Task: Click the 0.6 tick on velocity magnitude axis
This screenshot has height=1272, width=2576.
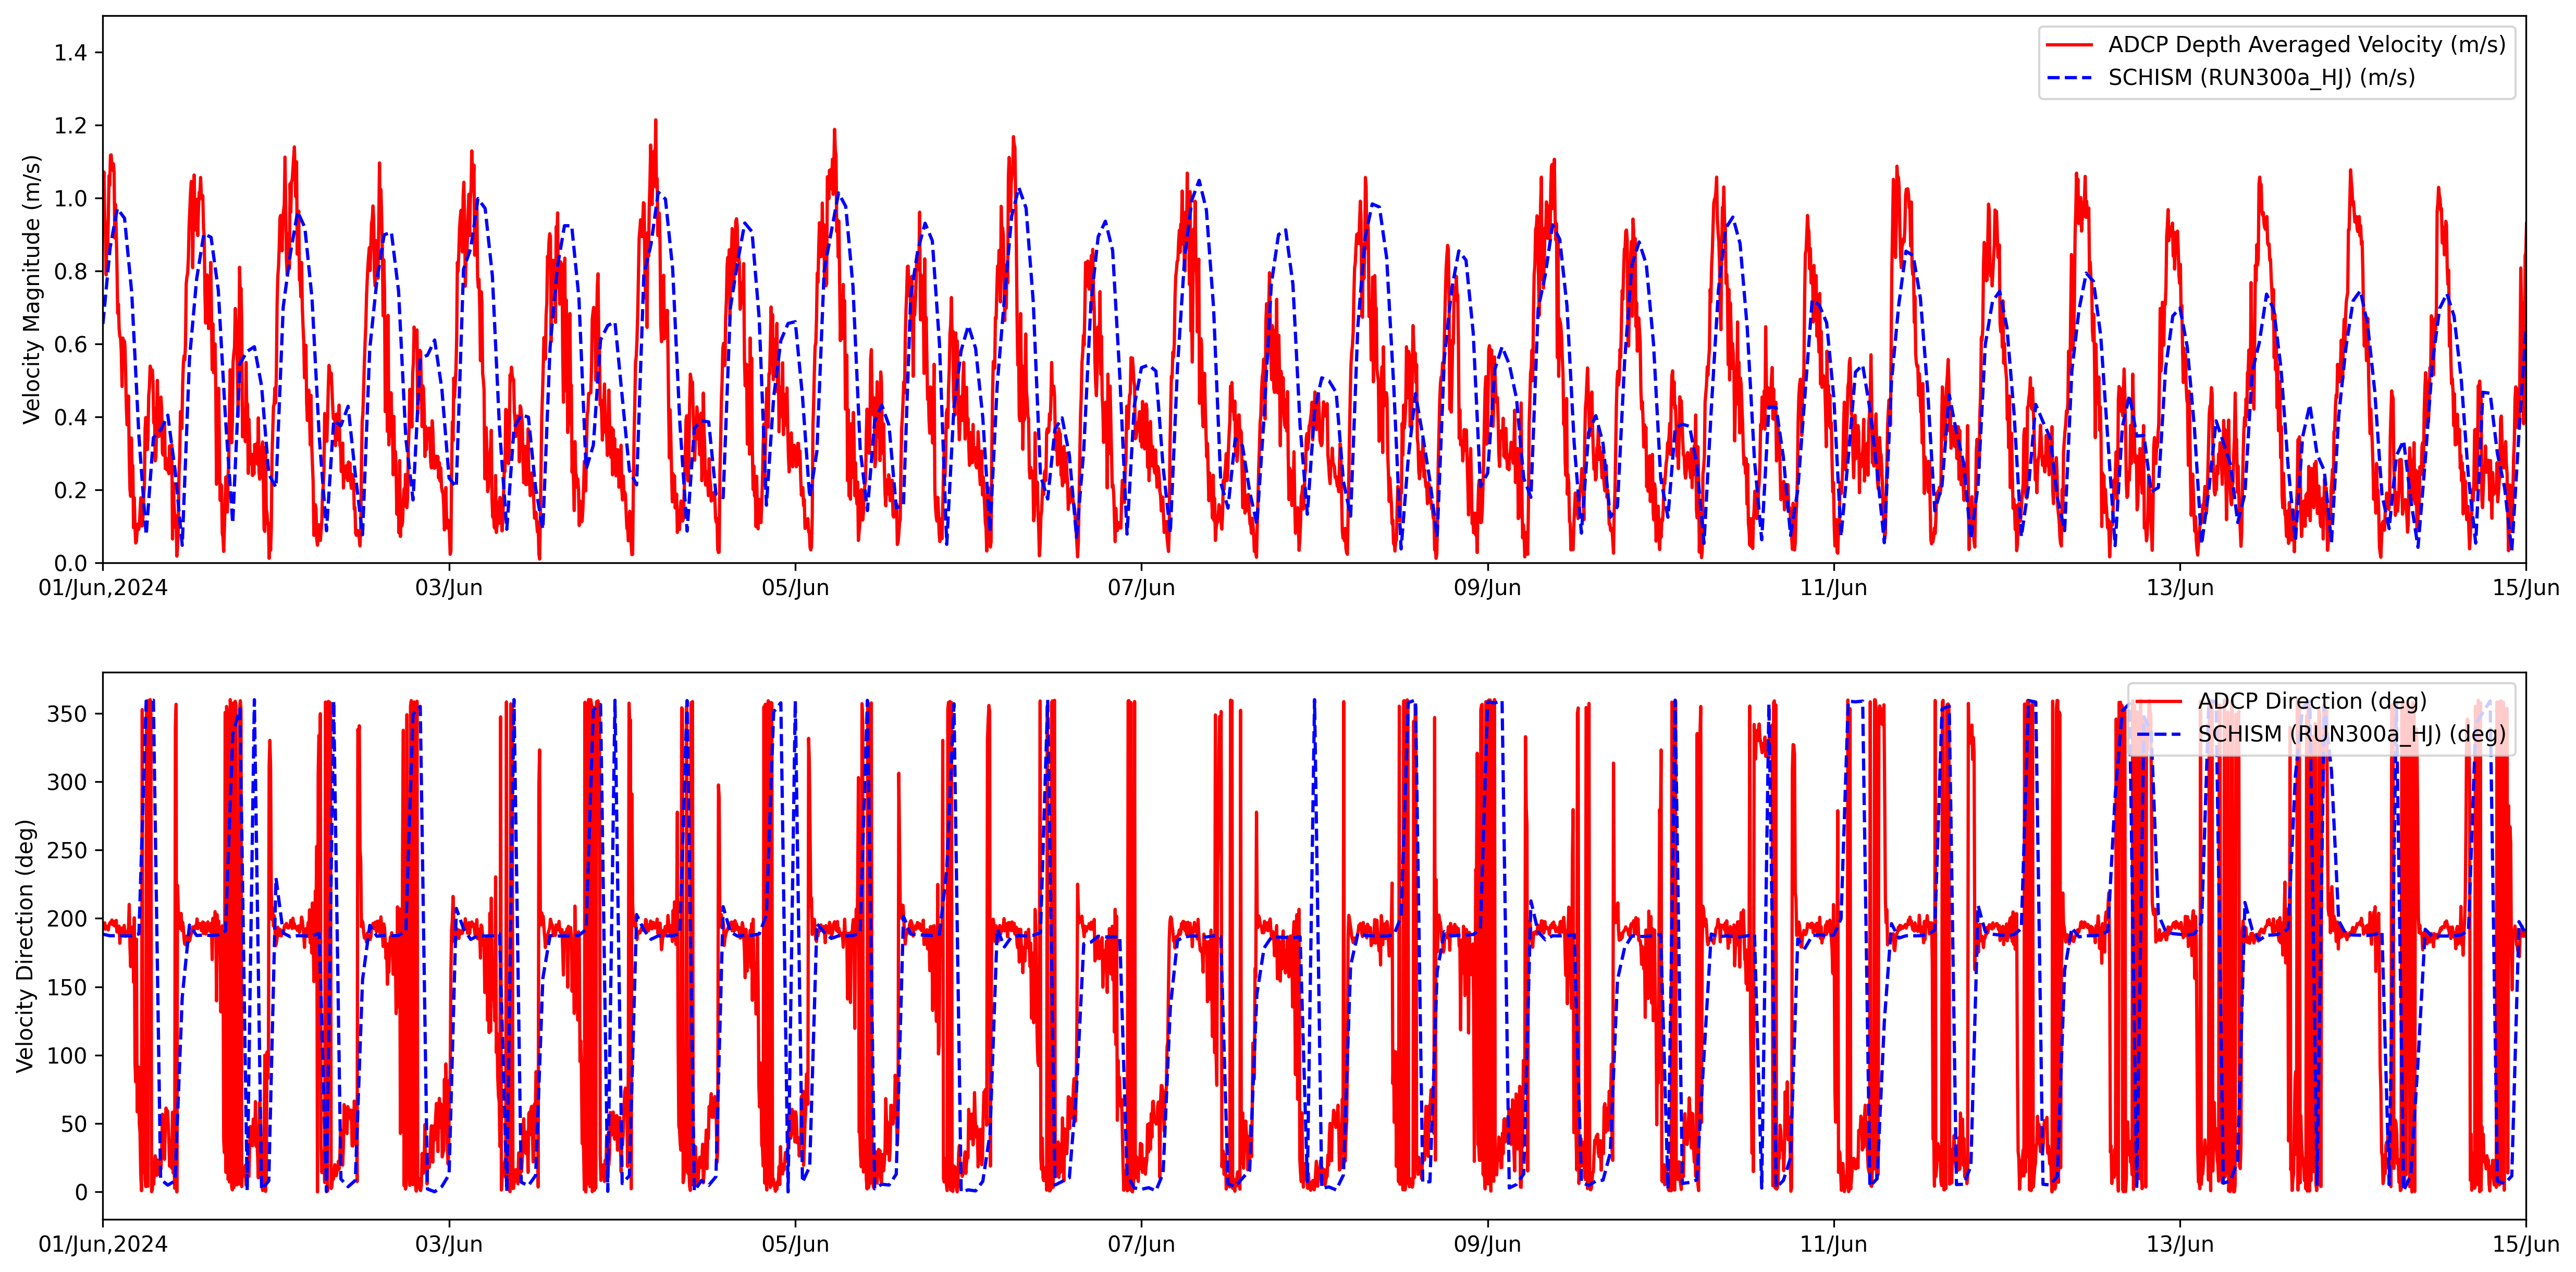Action: 71,345
